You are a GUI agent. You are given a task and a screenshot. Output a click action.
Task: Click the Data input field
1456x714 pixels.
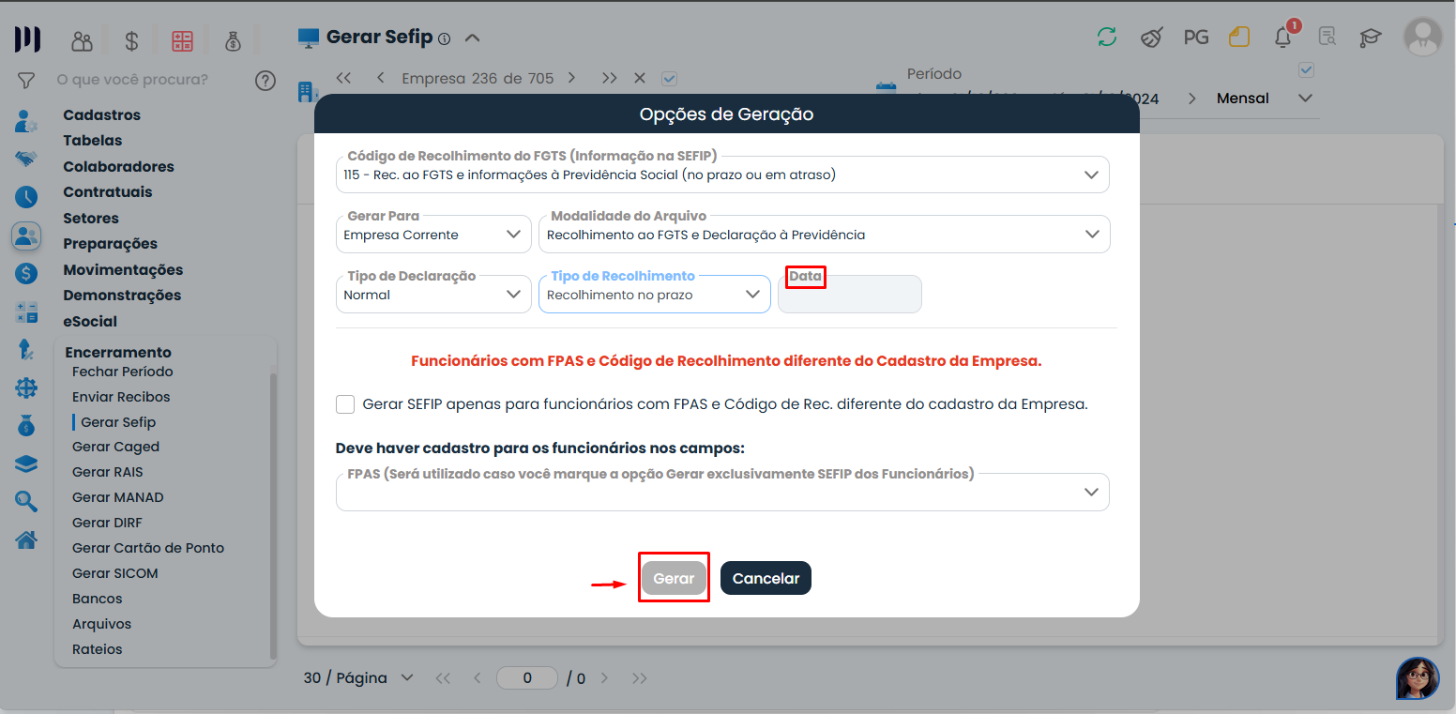pos(850,295)
